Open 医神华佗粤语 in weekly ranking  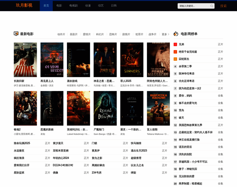pos(186,74)
